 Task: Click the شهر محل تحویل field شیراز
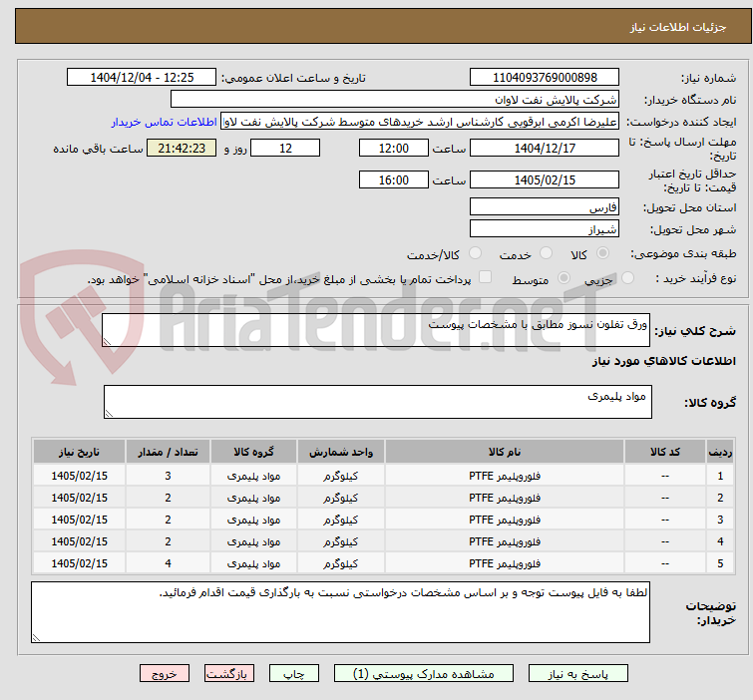(545, 228)
